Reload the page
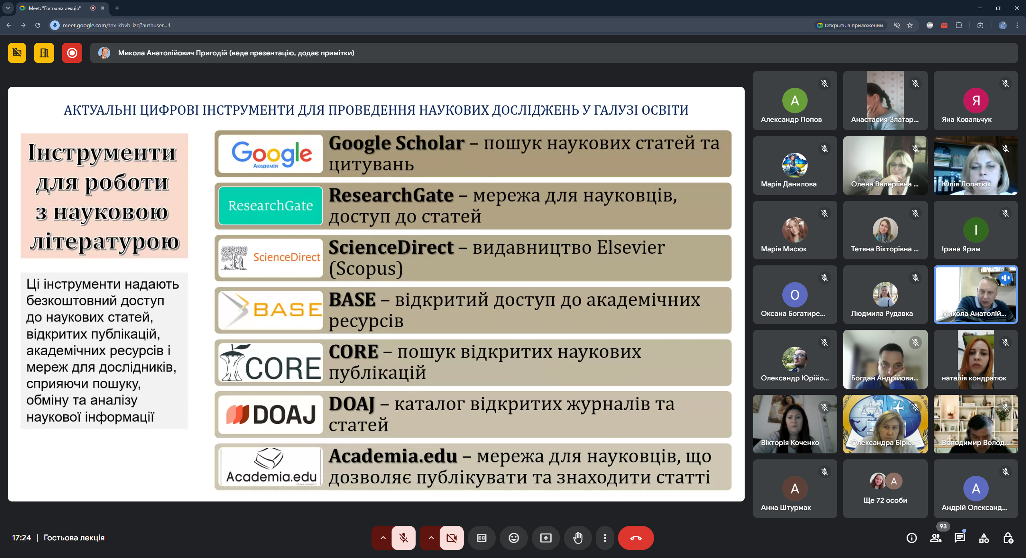 pos(38,25)
